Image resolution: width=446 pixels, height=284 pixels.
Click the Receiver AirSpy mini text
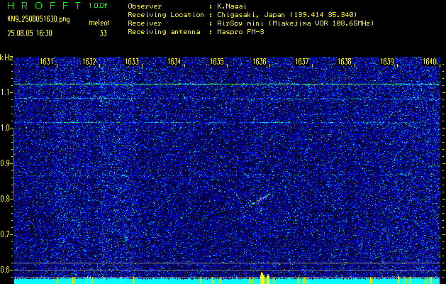tap(295, 23)
